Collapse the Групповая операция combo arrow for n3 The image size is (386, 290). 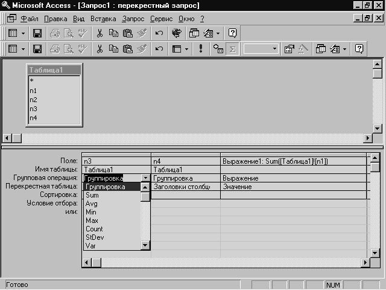pos(145,178)
